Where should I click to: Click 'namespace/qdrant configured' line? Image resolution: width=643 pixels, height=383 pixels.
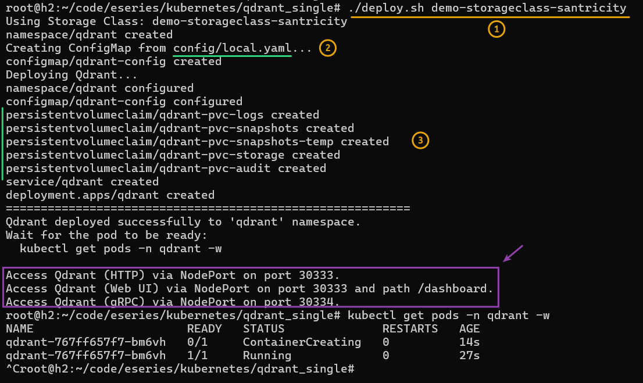point(99,88)
